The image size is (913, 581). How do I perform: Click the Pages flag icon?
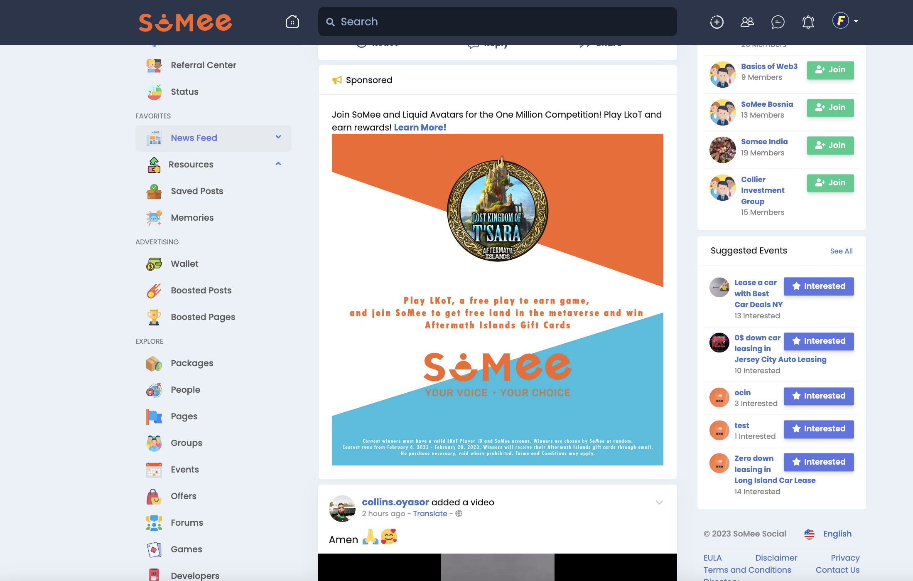[154, 416]
